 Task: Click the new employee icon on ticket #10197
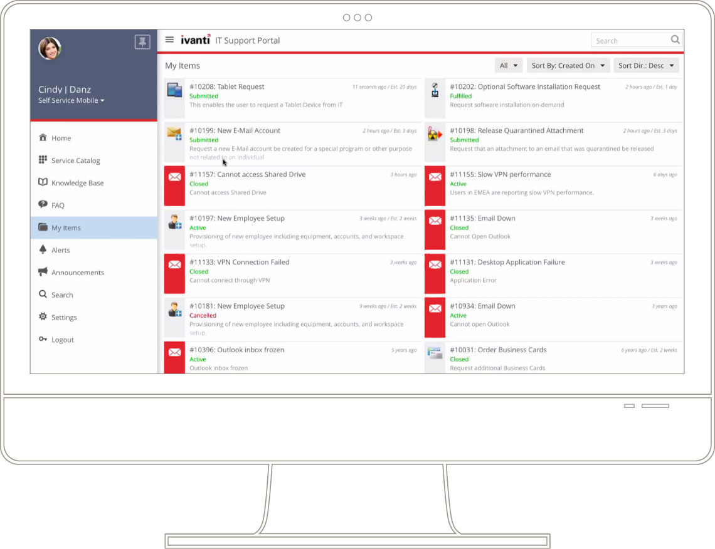coord(174,224)
